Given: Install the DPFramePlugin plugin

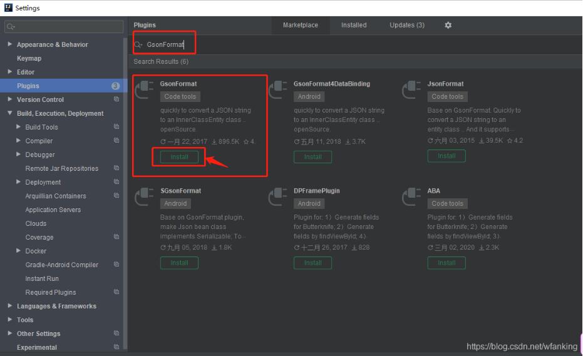Looking at the screenshot, I should pyautogui.click(x=312, y=263).
